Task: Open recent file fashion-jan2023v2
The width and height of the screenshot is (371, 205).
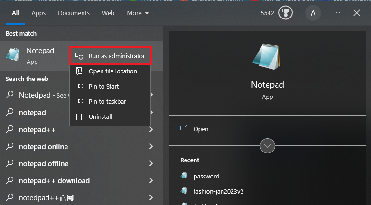Action: pyautogui.click(x=218, y=191)
